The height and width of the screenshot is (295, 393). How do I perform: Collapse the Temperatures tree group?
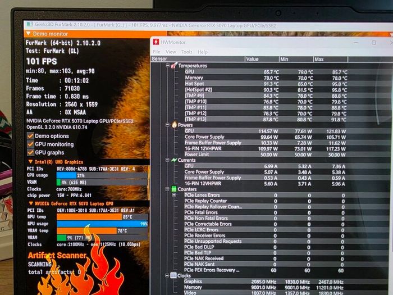[x=167, y=66]
